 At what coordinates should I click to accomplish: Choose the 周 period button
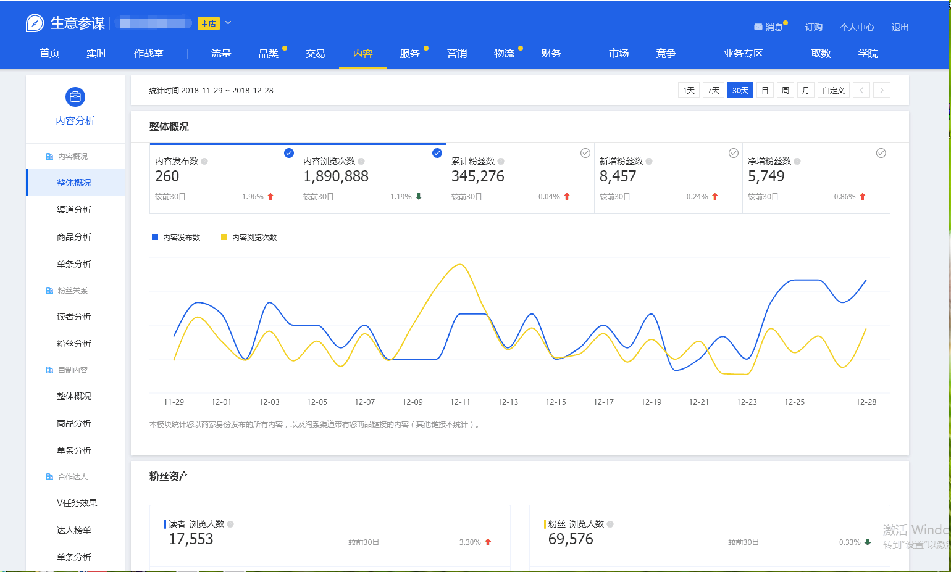pos(786,90)
